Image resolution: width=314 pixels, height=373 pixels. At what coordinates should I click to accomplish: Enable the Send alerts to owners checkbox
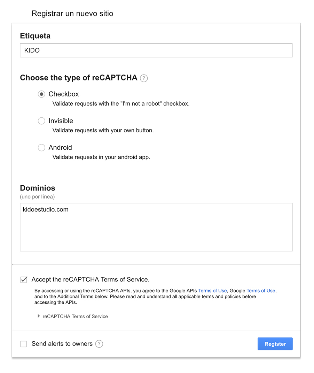point(24,344)
